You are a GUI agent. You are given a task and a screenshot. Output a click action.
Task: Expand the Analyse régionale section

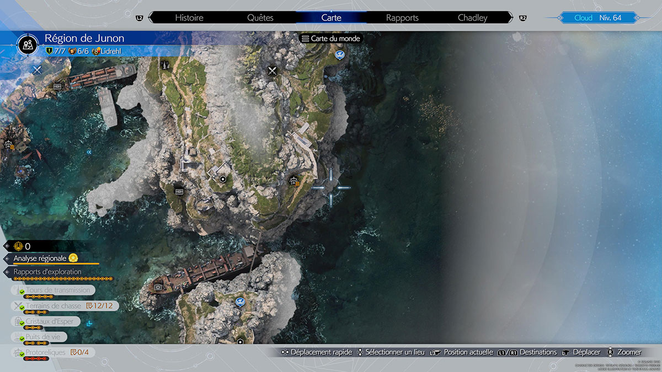(40, 258)
